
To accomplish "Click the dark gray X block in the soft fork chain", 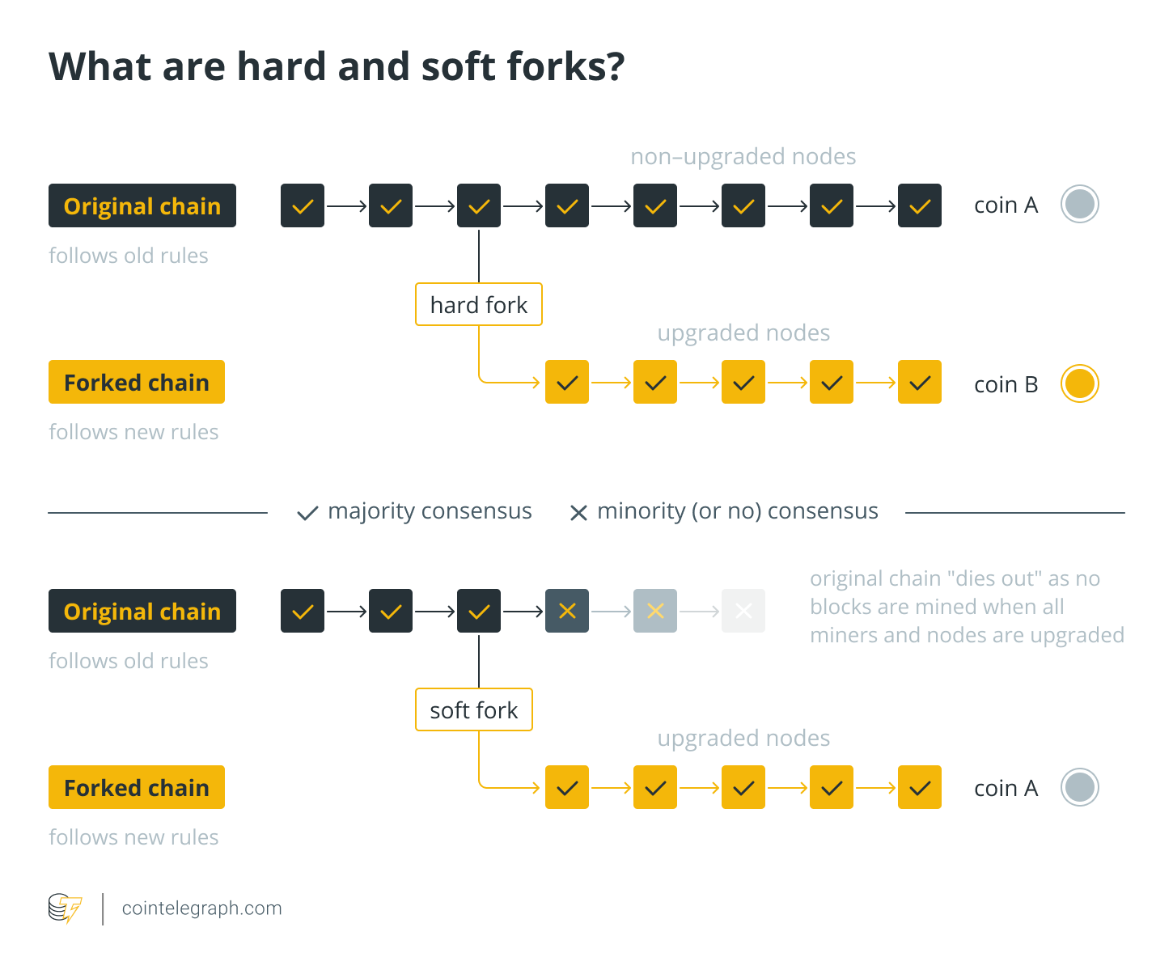I will click(x=567, y=611).
